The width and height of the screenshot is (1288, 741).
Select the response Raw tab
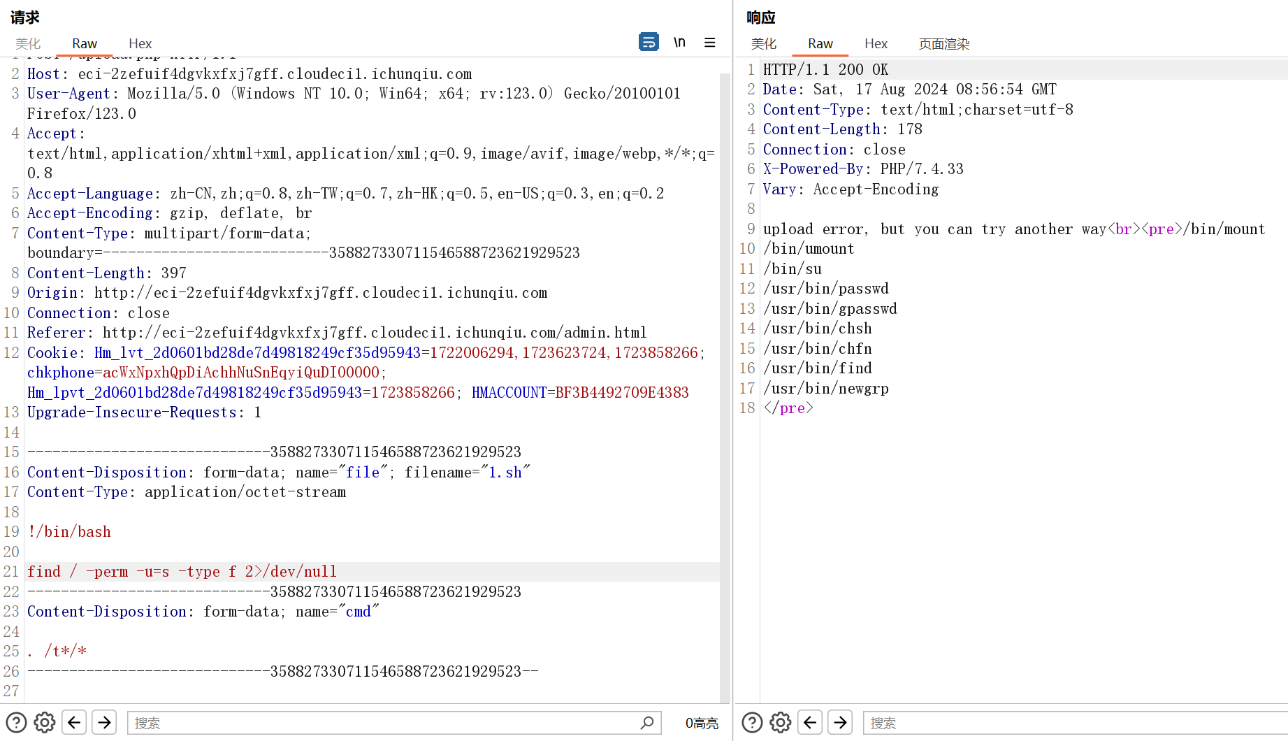coord(820,43)
